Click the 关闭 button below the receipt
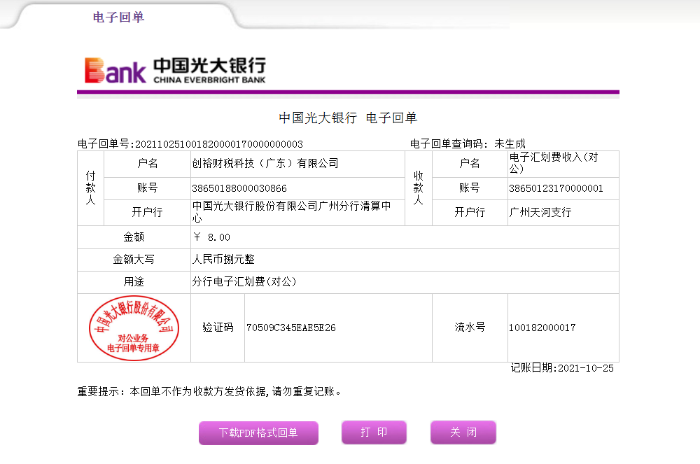Image resolution: width=700 pixels, height=464 pixels. click(463, 433)
